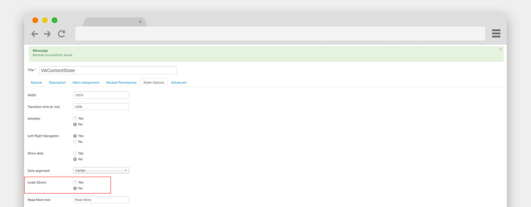Screen dimensions: 531x207
Task: Click the green window control dot
Action: 55,20
